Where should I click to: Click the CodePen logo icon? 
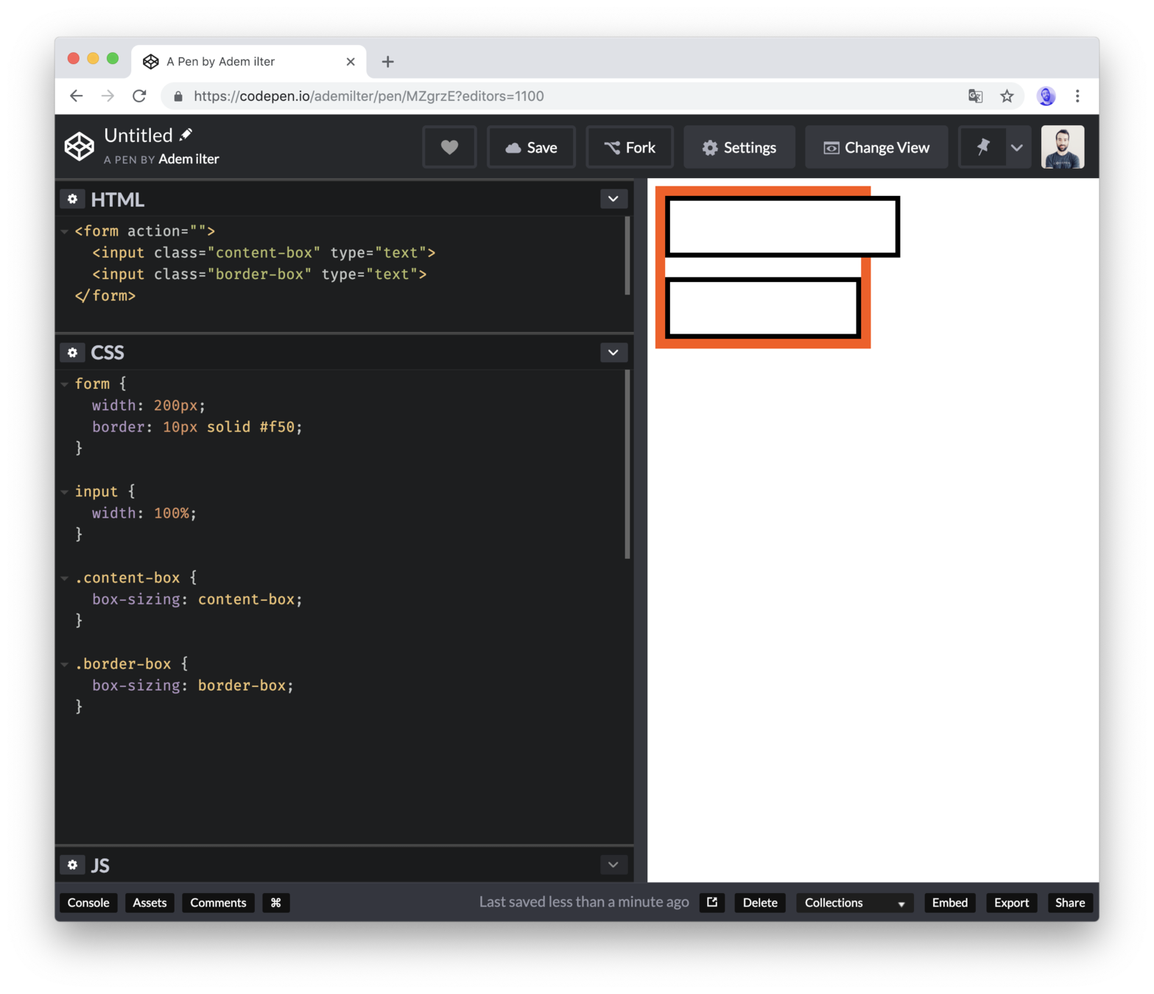point(79,147)
